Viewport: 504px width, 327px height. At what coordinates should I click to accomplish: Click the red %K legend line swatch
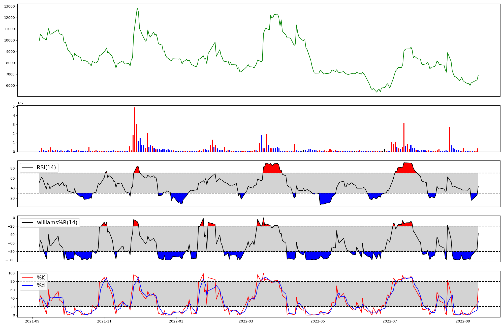27,278
